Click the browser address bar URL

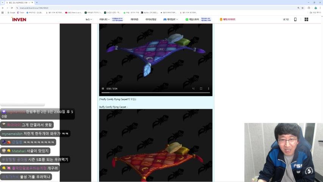click(34, 8)
